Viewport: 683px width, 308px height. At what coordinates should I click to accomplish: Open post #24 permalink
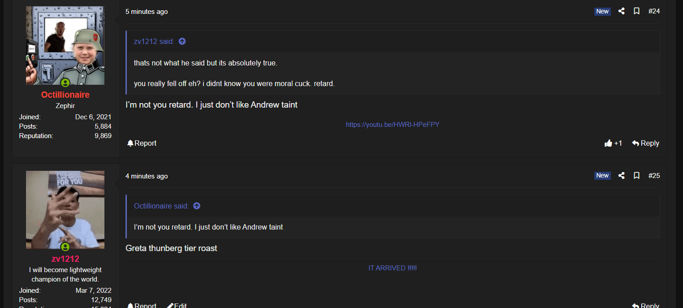point(654,11)
